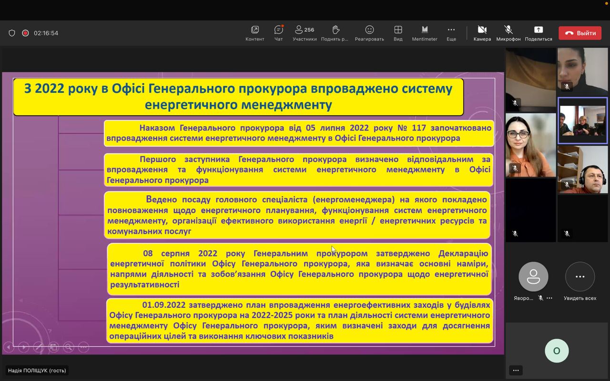Click Увидеть всех to see all participants

point(580,281)
